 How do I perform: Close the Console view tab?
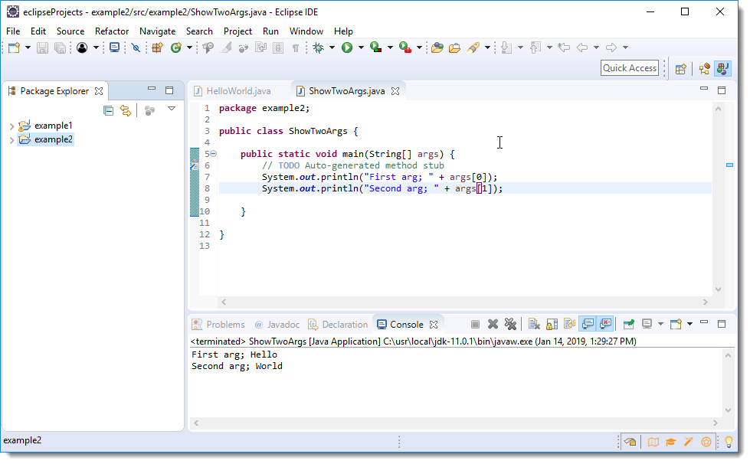434,325
